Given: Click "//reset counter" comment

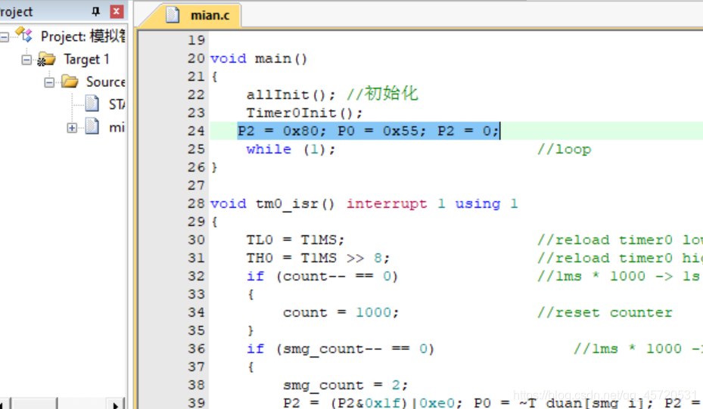Looking at the screenshot, I should [605, 312].
